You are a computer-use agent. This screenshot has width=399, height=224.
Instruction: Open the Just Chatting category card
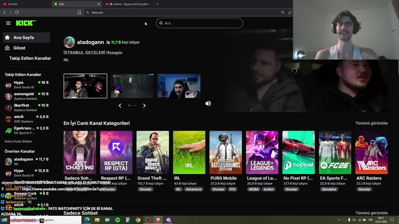coord(80,152)
